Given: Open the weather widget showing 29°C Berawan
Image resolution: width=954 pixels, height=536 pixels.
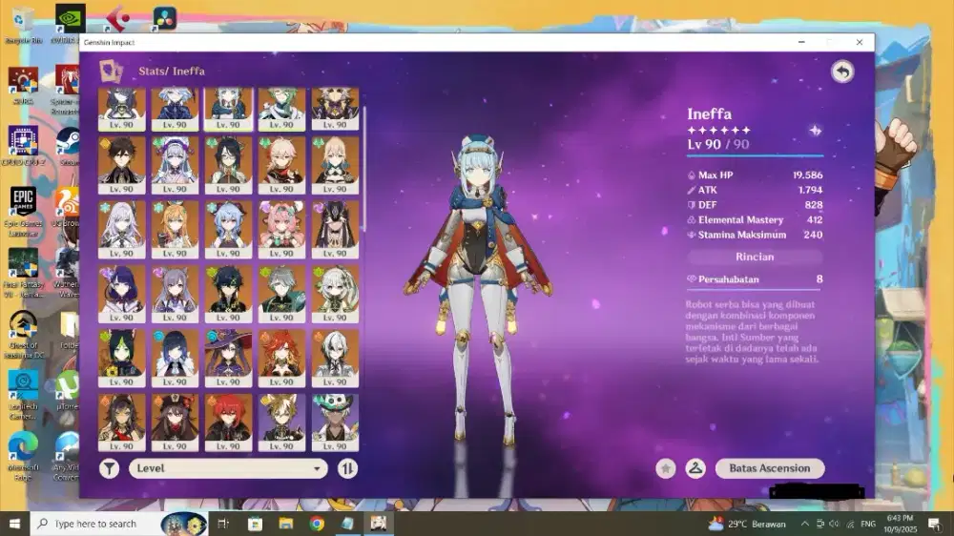Looking at the screenshot, I should pyautogui.click(x=748, y=524).
